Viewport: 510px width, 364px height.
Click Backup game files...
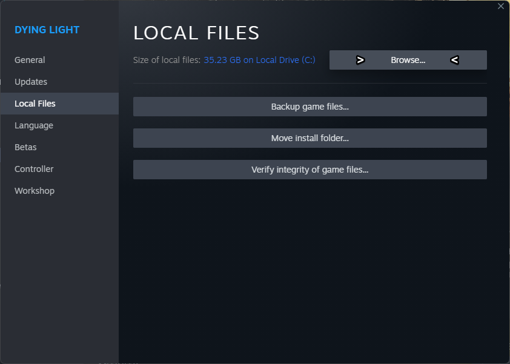310,107
